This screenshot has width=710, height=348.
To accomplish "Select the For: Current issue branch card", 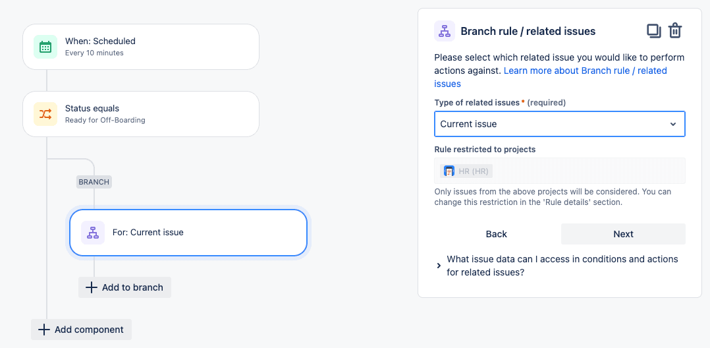I will [x=188, y=233].
